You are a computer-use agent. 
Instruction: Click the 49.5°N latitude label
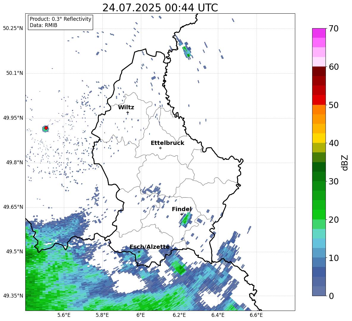(x=15, y=252)
